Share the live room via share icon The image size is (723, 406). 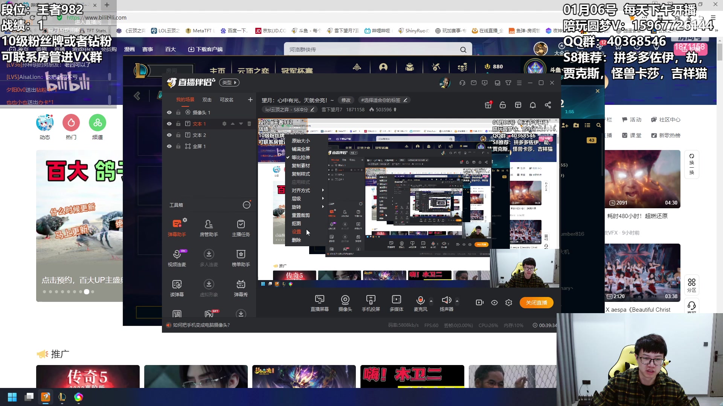tap(548, 105)
